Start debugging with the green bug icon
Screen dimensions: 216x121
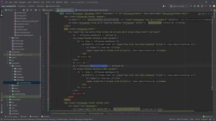click(x=195, y=6)
